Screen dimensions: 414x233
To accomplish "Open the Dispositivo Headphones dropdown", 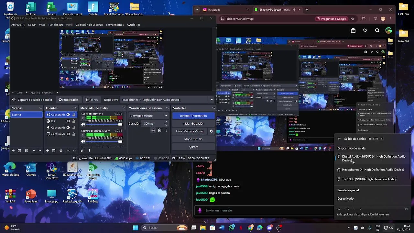I will pyautogui.click(x=167, y=100).
